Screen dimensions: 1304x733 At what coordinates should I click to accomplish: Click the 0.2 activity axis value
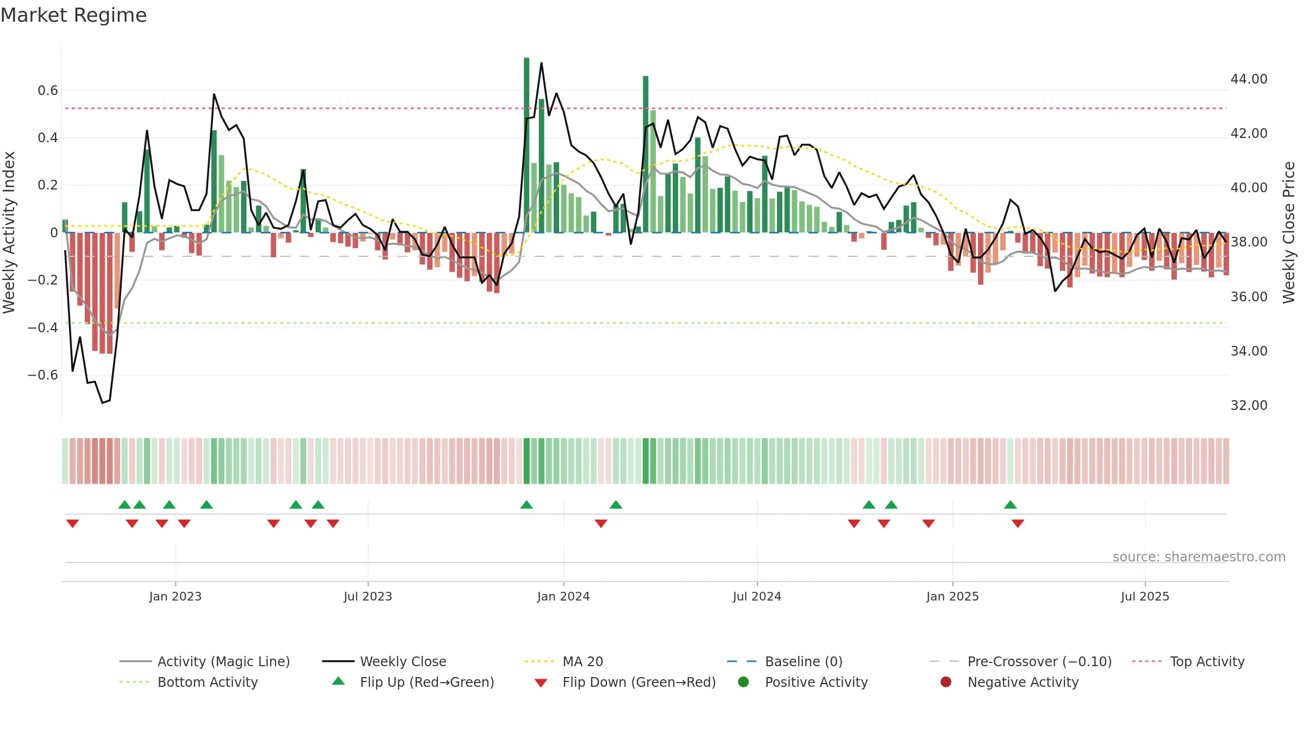pos(48,185)
